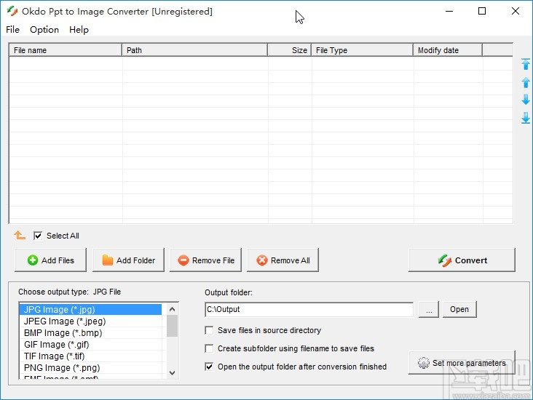Open the Set more parameters dialog
The width and height of the screenshot is (533, 400).
coord(462,363)
